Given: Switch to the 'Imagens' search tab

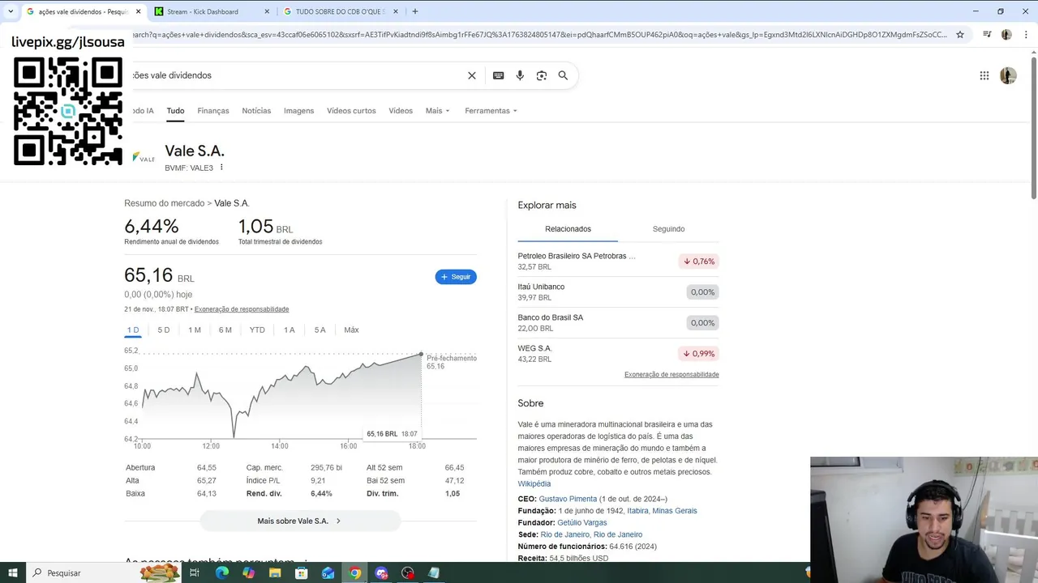Looking at the screenshot, I should pos(298,111).
